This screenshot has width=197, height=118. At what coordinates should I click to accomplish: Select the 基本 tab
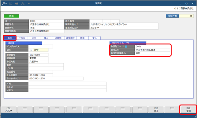click(10, 38)
